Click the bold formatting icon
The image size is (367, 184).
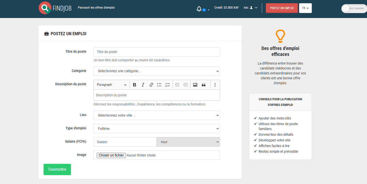[135, 85]
